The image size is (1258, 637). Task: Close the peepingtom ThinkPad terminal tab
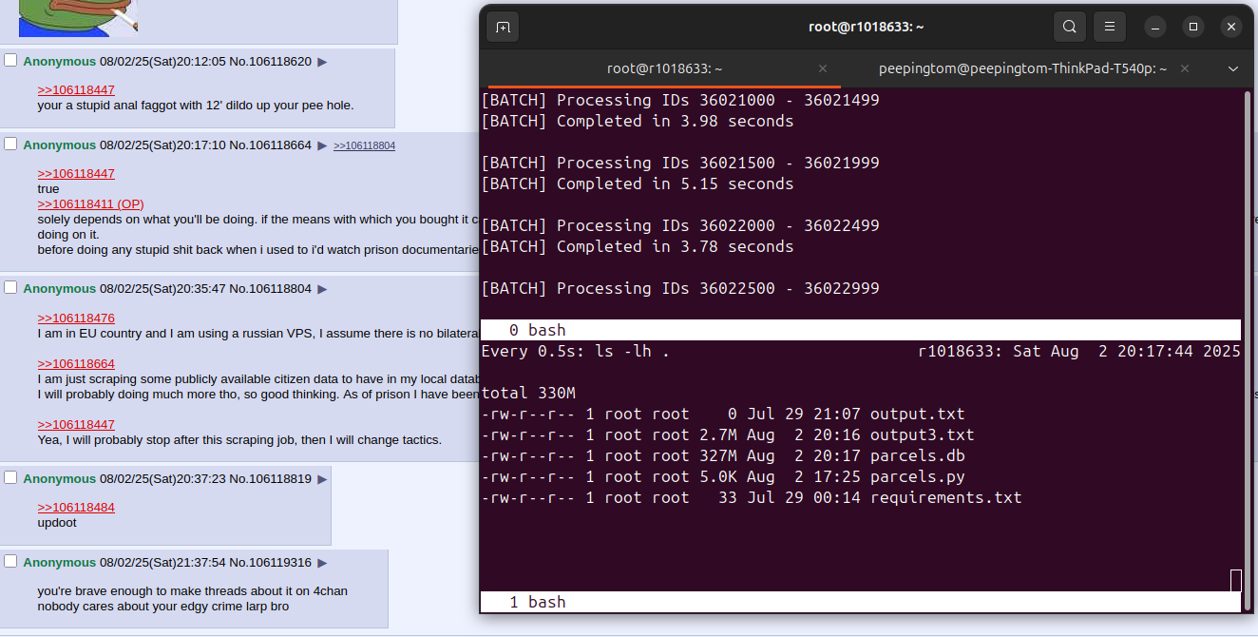click(1185, 68)
